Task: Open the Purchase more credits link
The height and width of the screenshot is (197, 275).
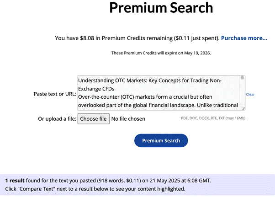Action: (x=244, y=38)
